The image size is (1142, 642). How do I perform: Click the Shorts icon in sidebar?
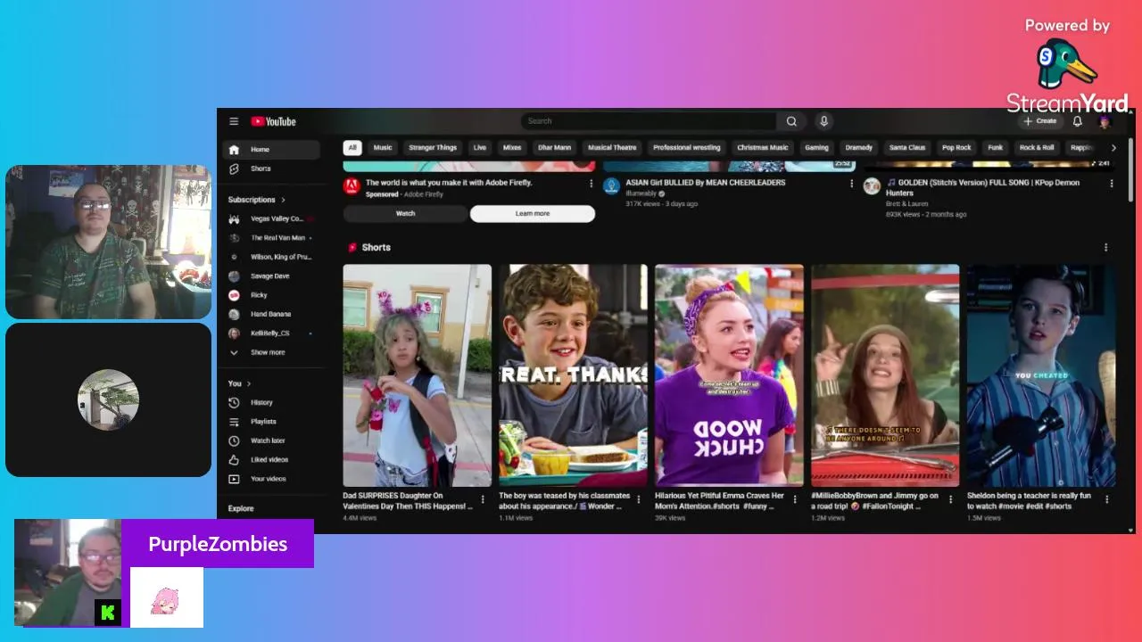234,169
